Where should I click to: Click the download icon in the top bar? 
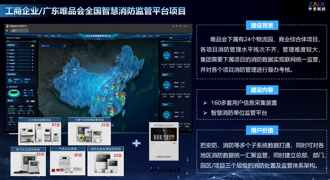pos(173,26)
